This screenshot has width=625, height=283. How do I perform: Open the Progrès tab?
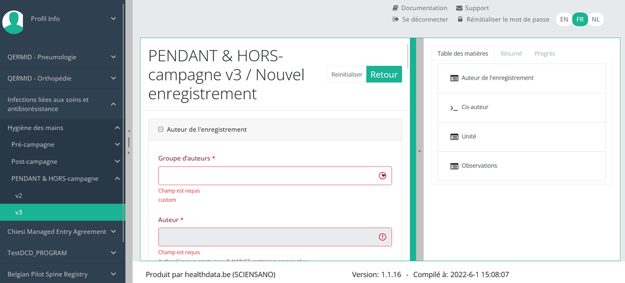pos(544,54)
